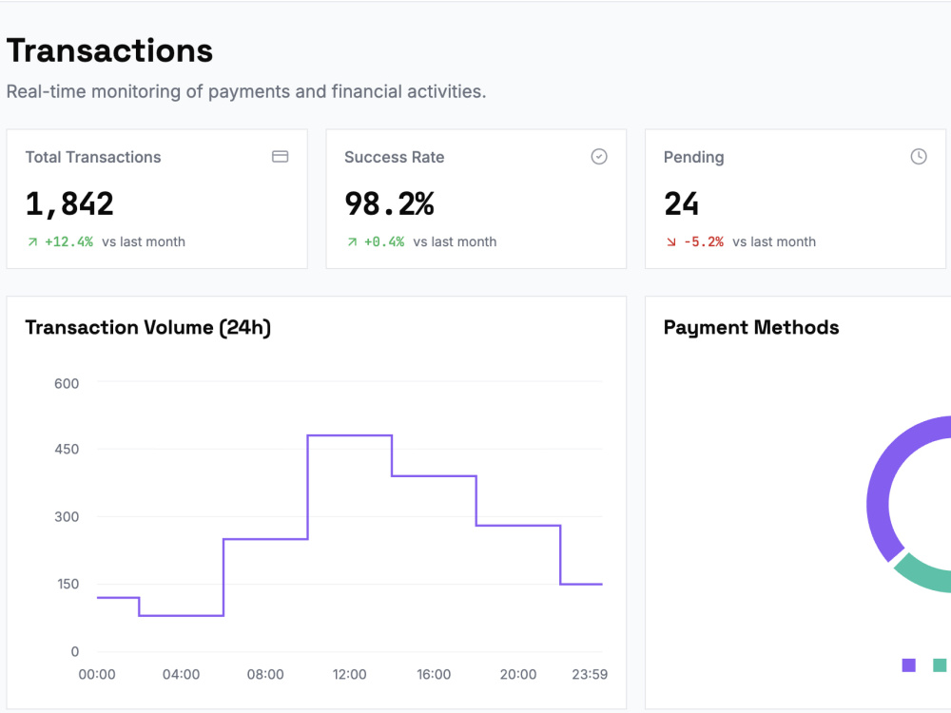Click the Pending card label
The height and width of the screenshot is (713, 951).
tap(694, 157)
